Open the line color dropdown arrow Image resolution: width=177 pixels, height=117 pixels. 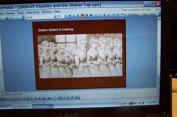[52, 98]
